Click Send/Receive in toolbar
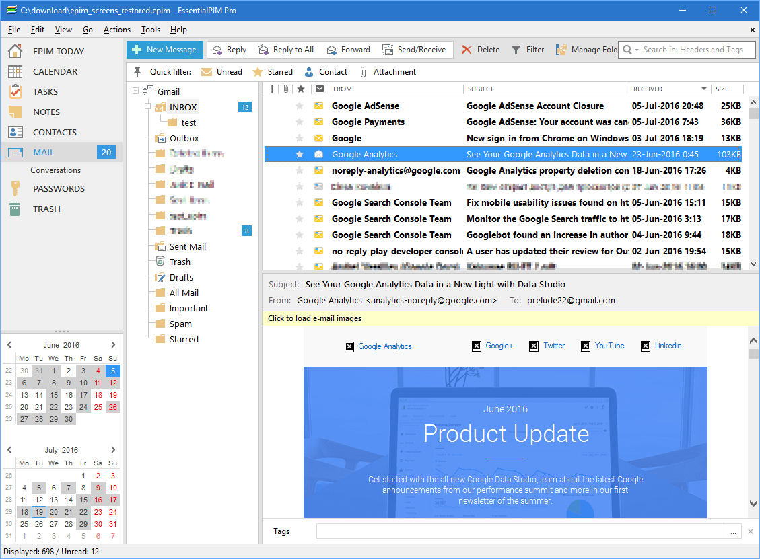The height and width of the screenshot is (559, 760). (x=415, y=50)
